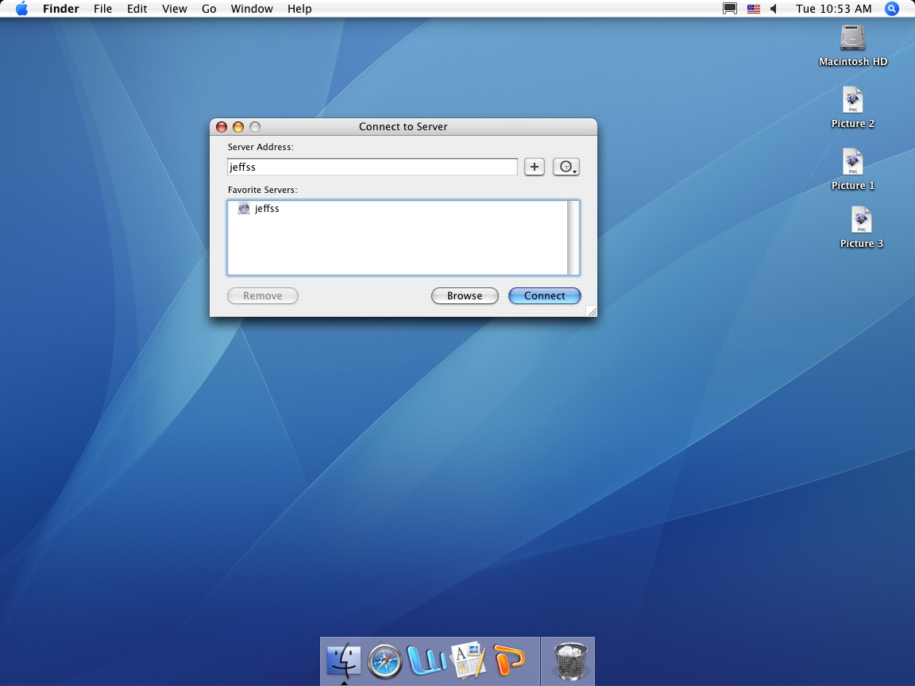Viewport: 915px width, 686px height.
Task: Select the Picture 2 file on desktop
Action: tap(853, 101)
